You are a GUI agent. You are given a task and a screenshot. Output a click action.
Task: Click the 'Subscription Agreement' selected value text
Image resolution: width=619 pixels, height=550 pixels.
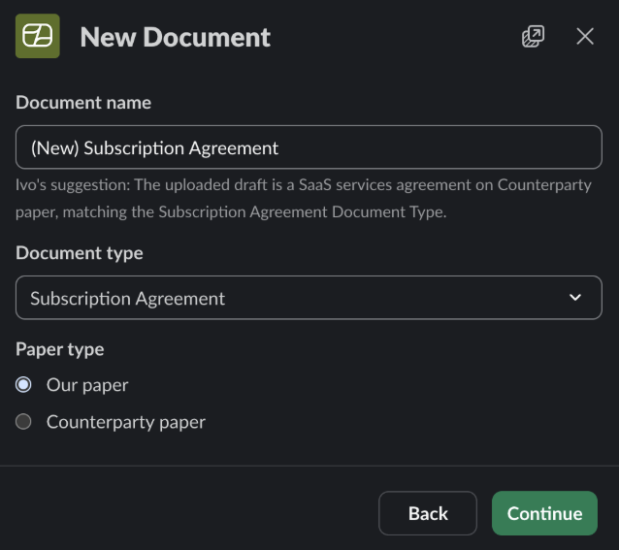pos(127,299)
